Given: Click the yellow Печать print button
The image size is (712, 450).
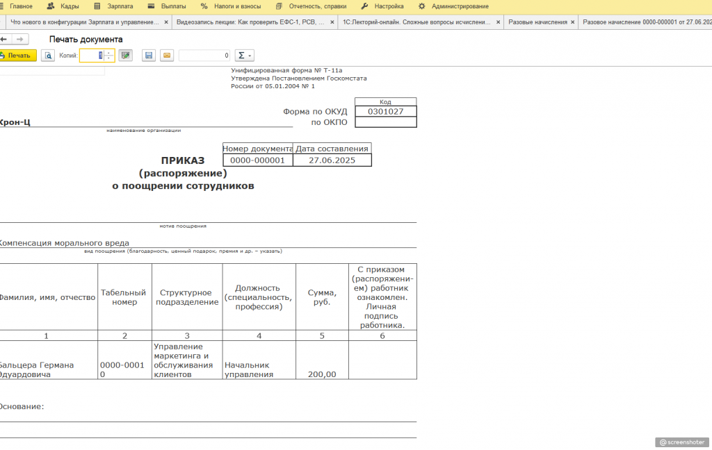Looking at the screenshot, I should coord(17,56).
